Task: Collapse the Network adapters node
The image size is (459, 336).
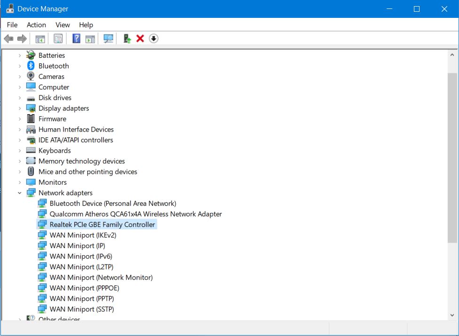Action: click(20, 193)
